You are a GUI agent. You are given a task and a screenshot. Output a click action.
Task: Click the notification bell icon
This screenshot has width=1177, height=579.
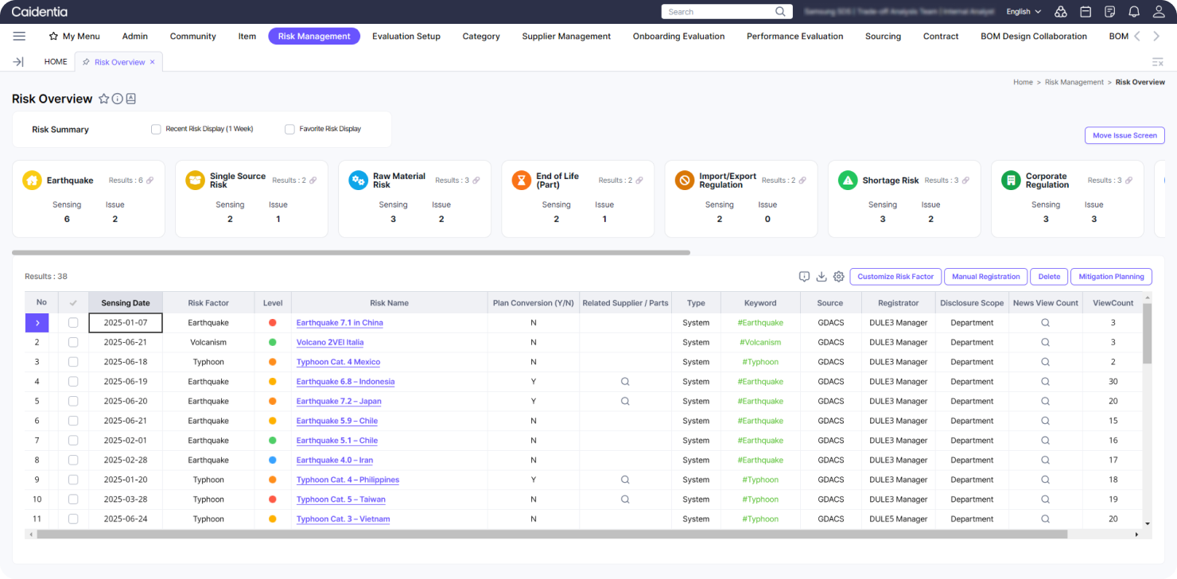coord(1133,12)
